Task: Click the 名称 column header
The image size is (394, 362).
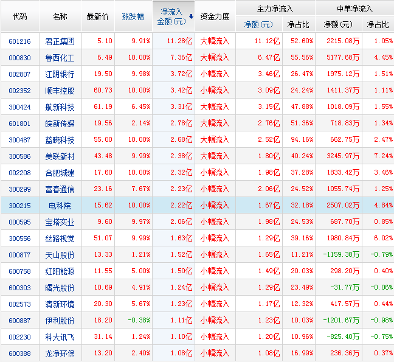Action: 60,16
